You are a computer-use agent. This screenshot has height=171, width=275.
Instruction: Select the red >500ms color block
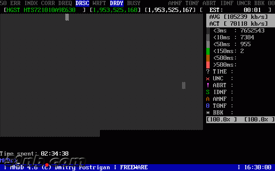(208, 65)
